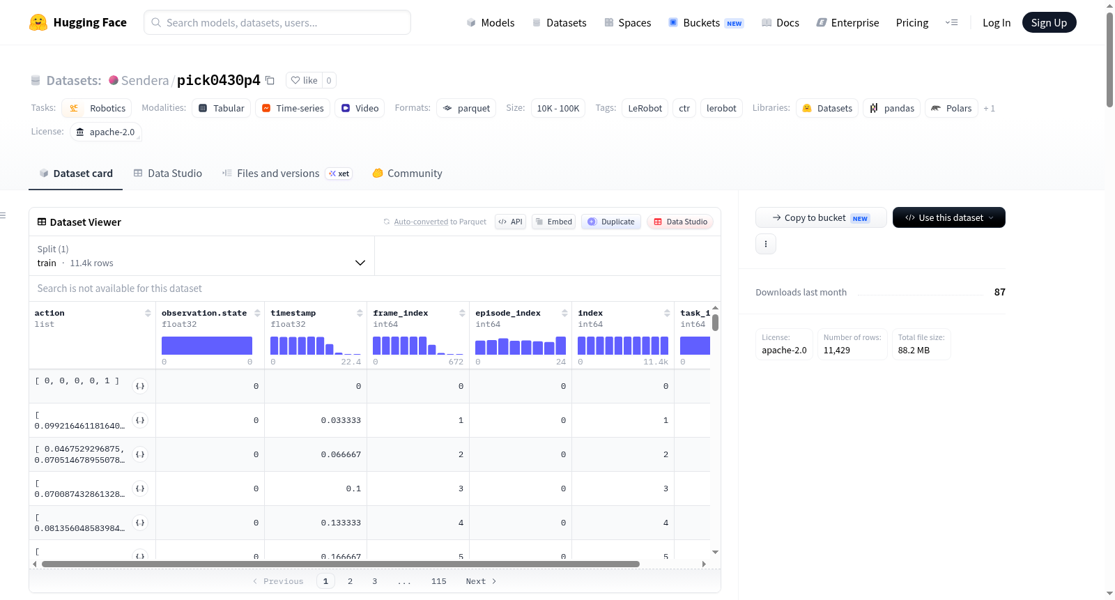Open the Community tab

(x=407, y=174)
